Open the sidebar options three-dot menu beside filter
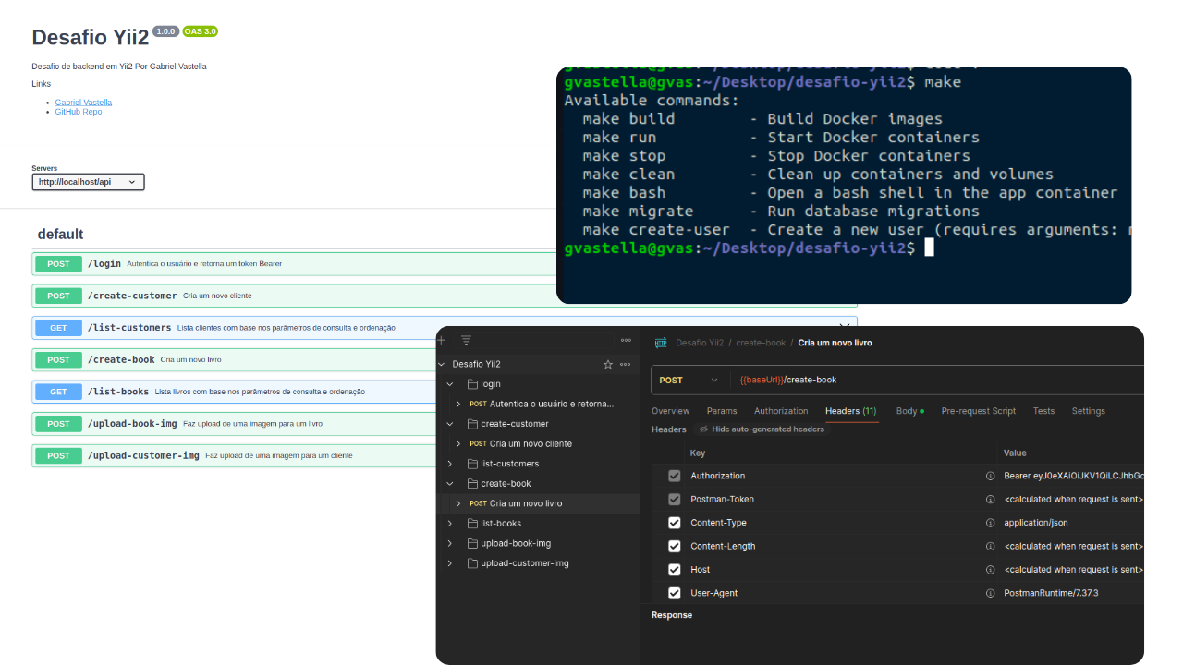 click(x=626, y=340)
